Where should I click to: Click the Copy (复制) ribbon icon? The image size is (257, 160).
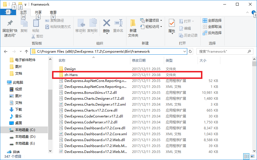tap(24, 23)
